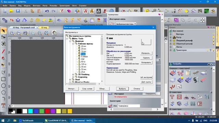Select the 20 mm tool in the tree

(x=83, y=49)
